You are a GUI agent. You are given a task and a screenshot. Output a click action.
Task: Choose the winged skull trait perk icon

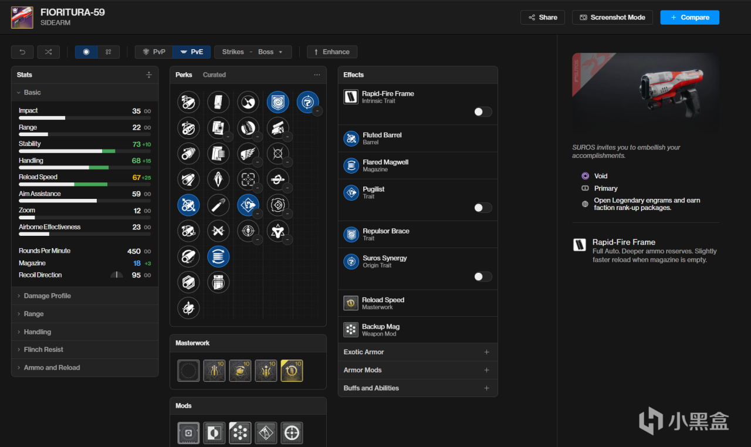248,153
